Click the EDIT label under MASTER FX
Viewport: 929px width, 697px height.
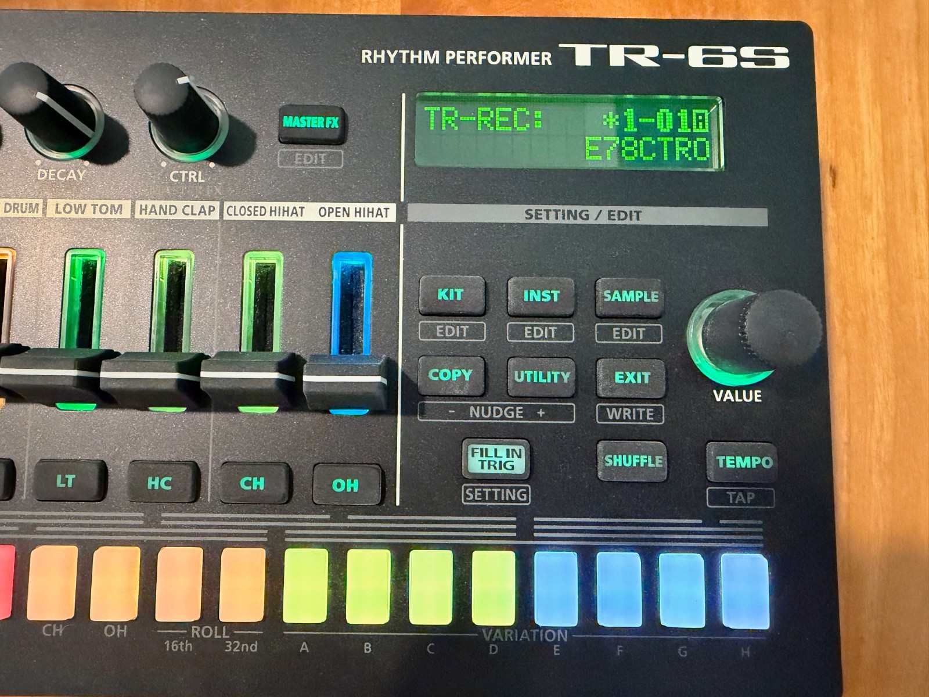coord(311,159)
